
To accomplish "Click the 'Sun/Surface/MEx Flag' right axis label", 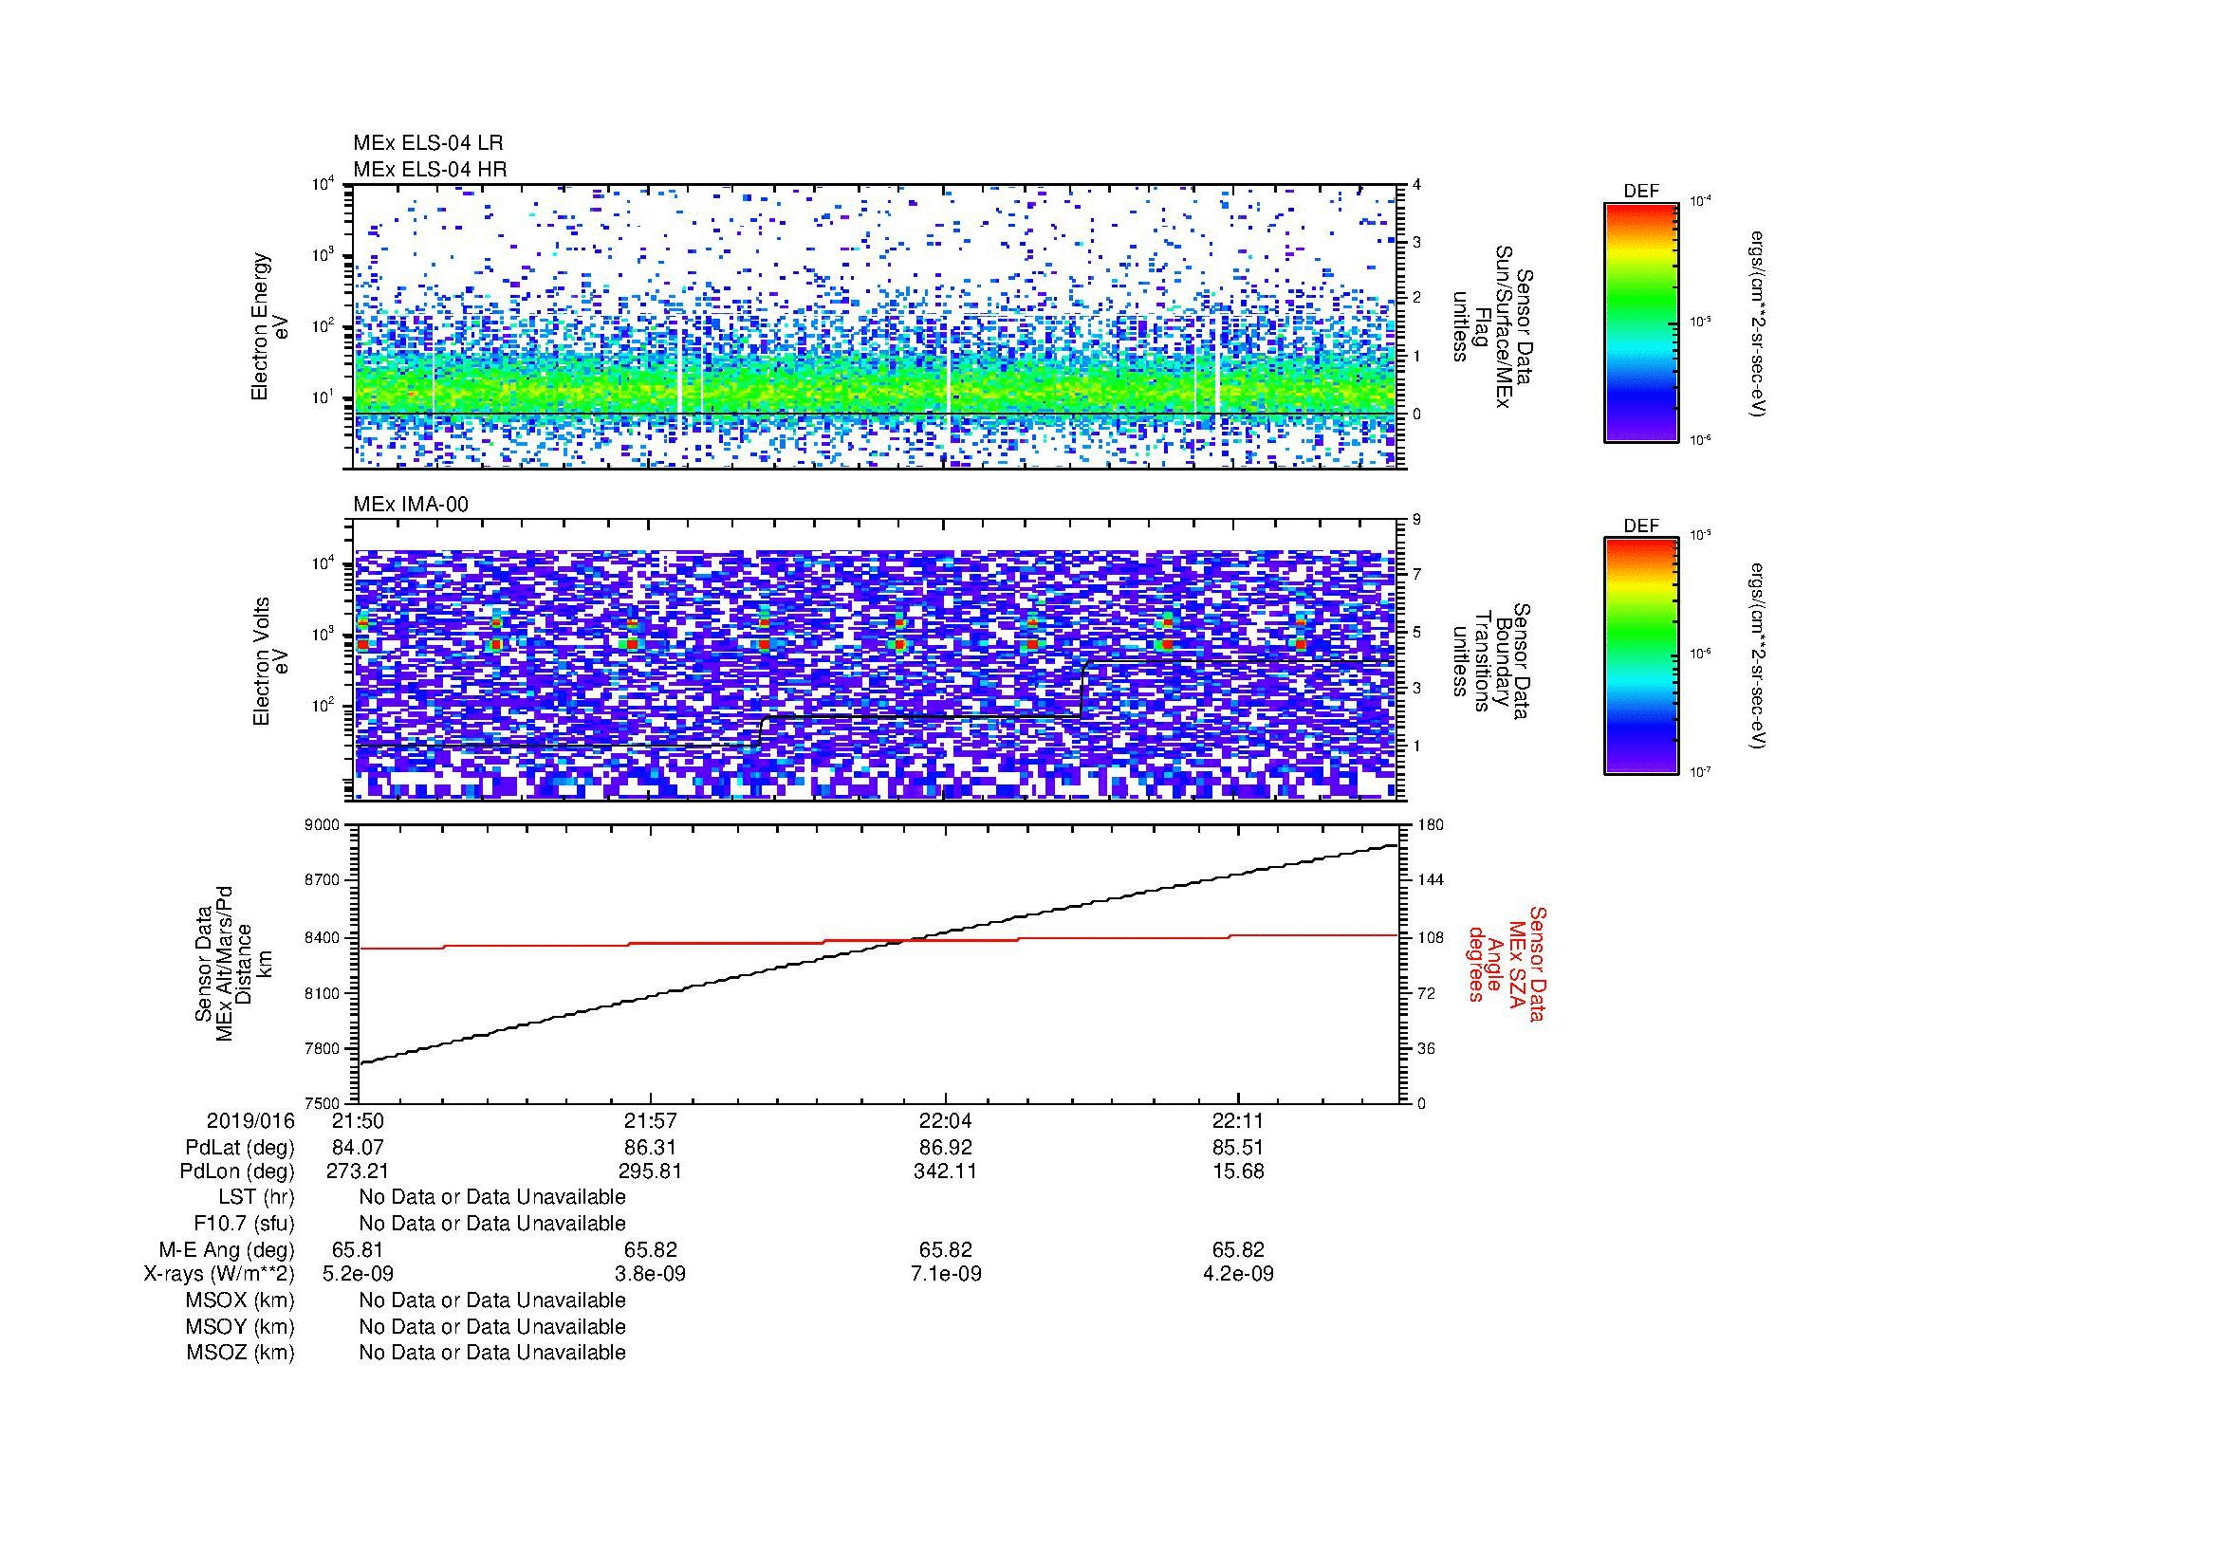I will pos(1491,326).
